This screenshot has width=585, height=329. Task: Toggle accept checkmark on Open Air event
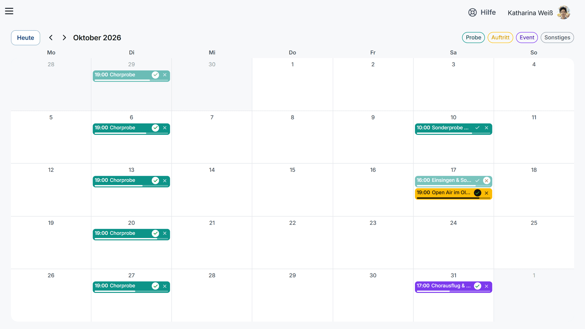pos(477,193)
